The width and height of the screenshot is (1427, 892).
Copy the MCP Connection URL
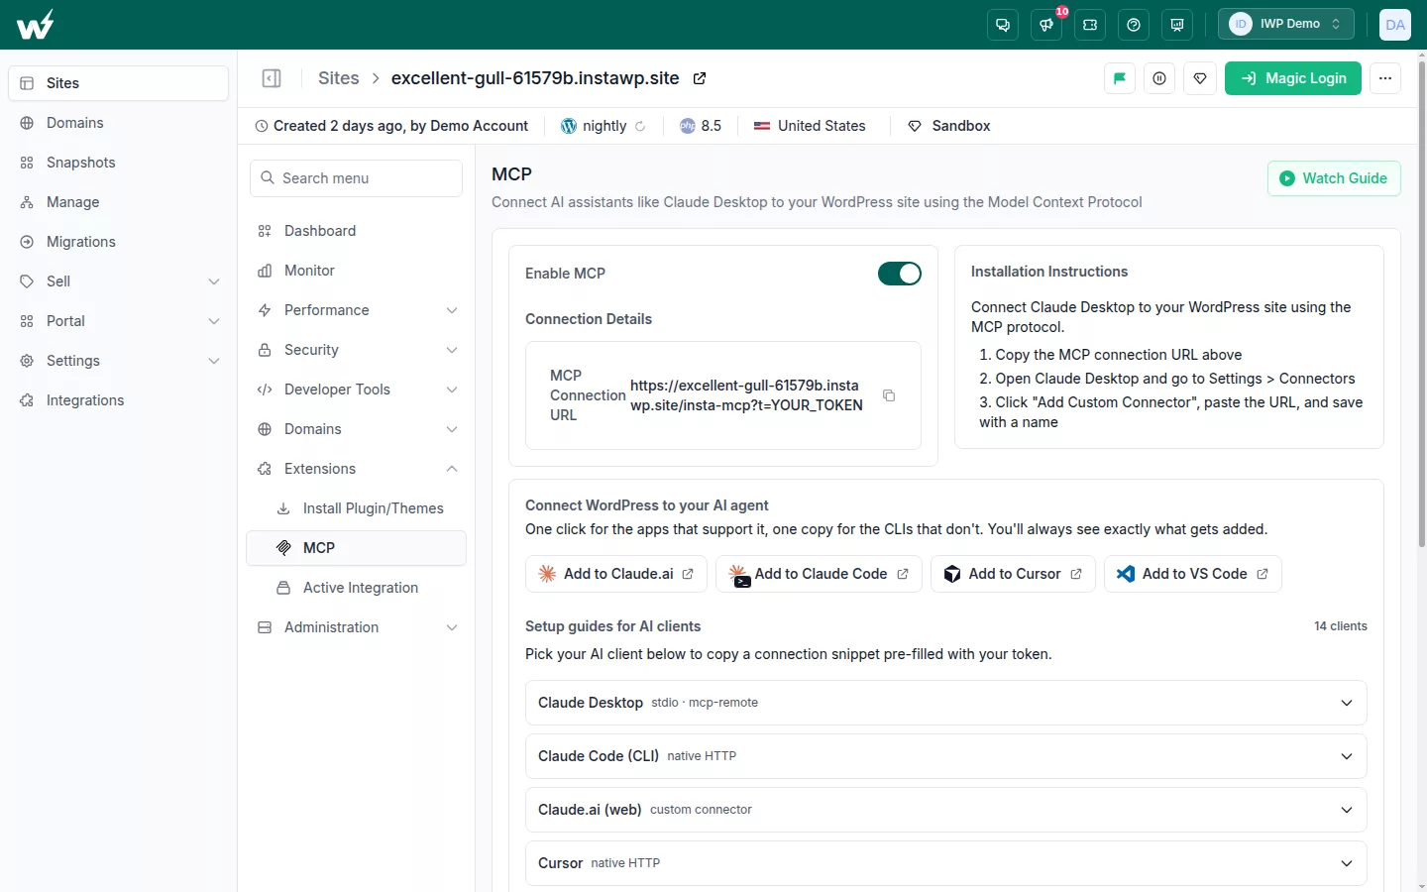[889, 395]
